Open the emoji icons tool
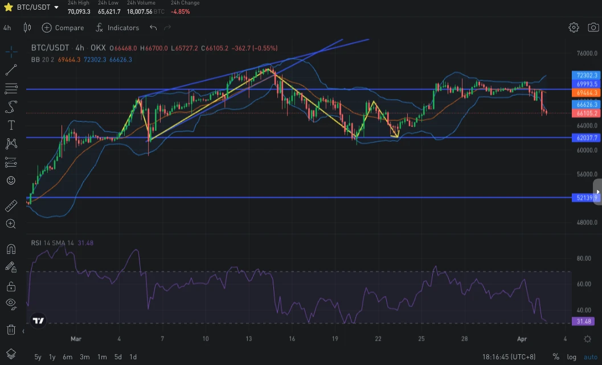 (x=11, y=181)
